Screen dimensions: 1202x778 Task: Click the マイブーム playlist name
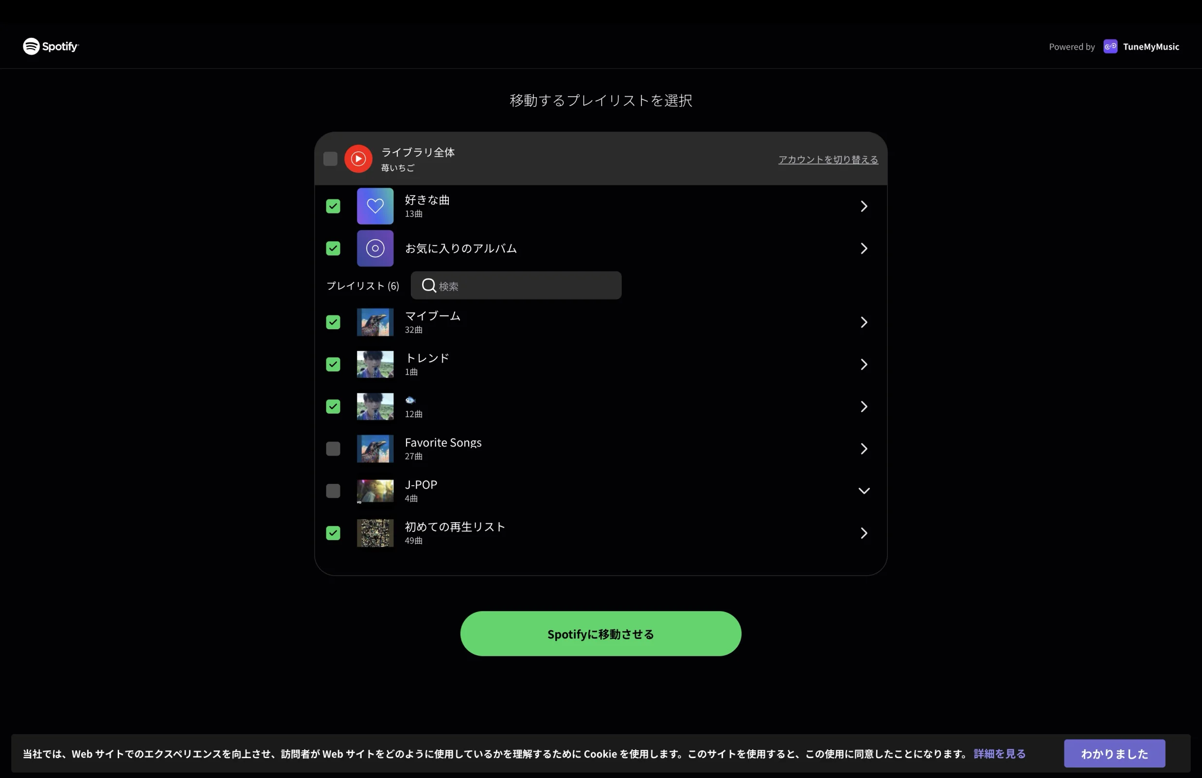(433, 316)
